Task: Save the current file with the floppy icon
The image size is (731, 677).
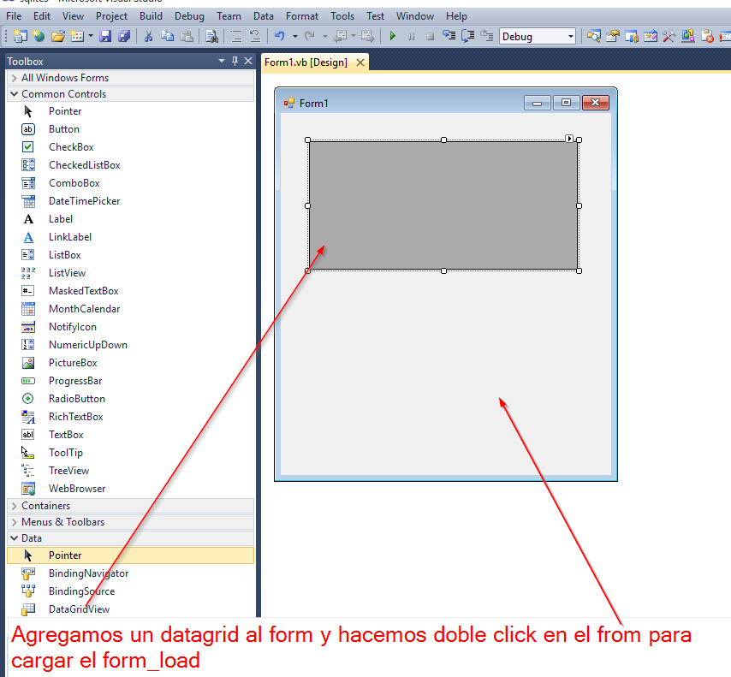Action: 106,36
